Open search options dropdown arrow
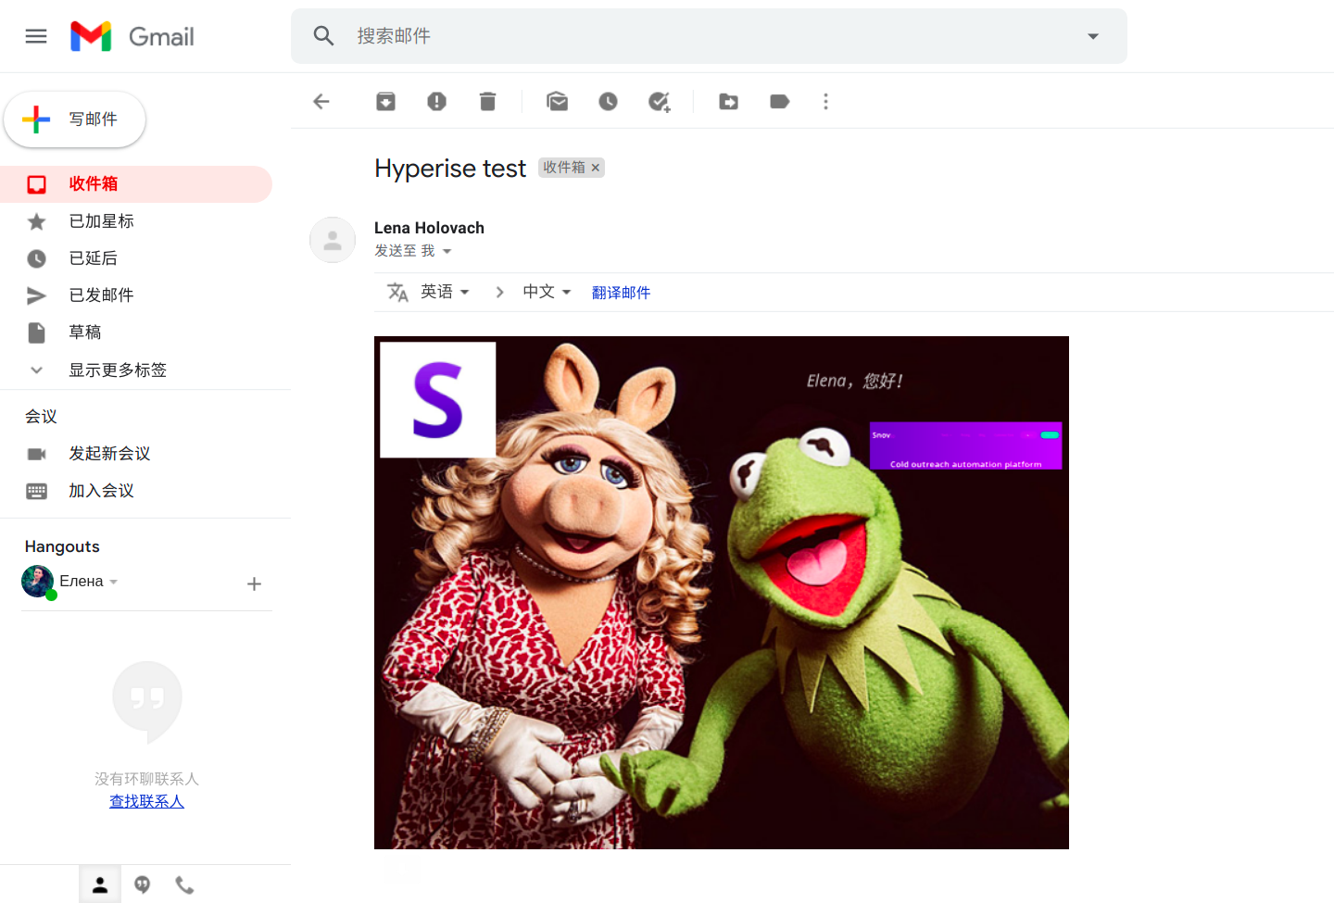Image resolution: width=1334 pixels, height=903 pixels. pyautogui.click(x=1093, y=36)
